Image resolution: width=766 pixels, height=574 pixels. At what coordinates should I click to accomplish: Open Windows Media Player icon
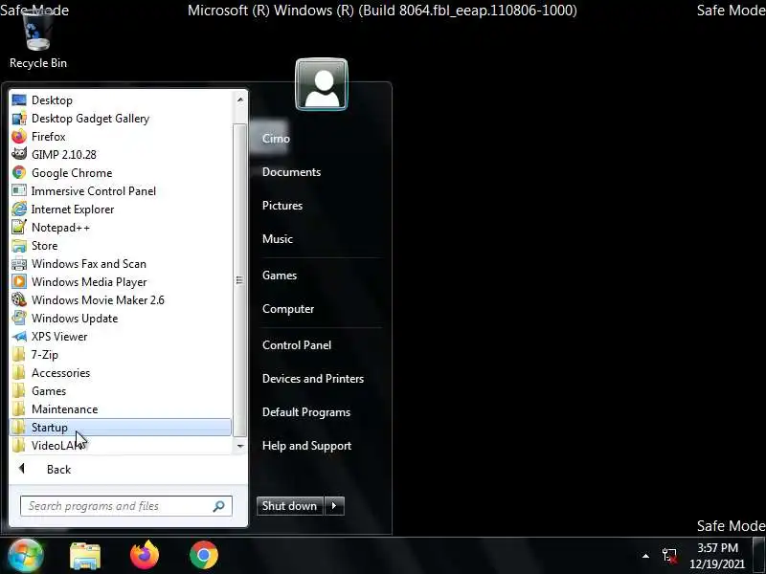click(x=19, y=281)
